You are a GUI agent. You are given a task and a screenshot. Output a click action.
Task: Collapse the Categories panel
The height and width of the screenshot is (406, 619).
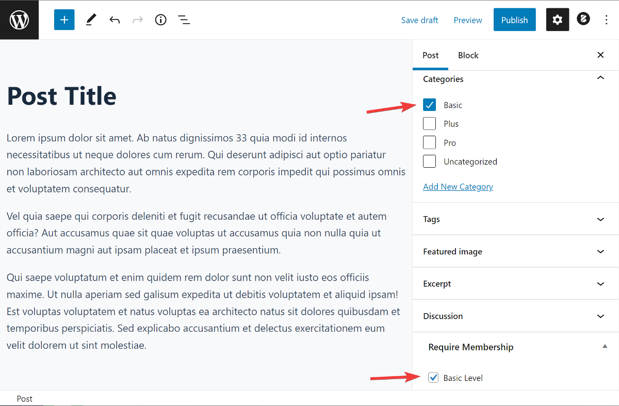point(516,79)
